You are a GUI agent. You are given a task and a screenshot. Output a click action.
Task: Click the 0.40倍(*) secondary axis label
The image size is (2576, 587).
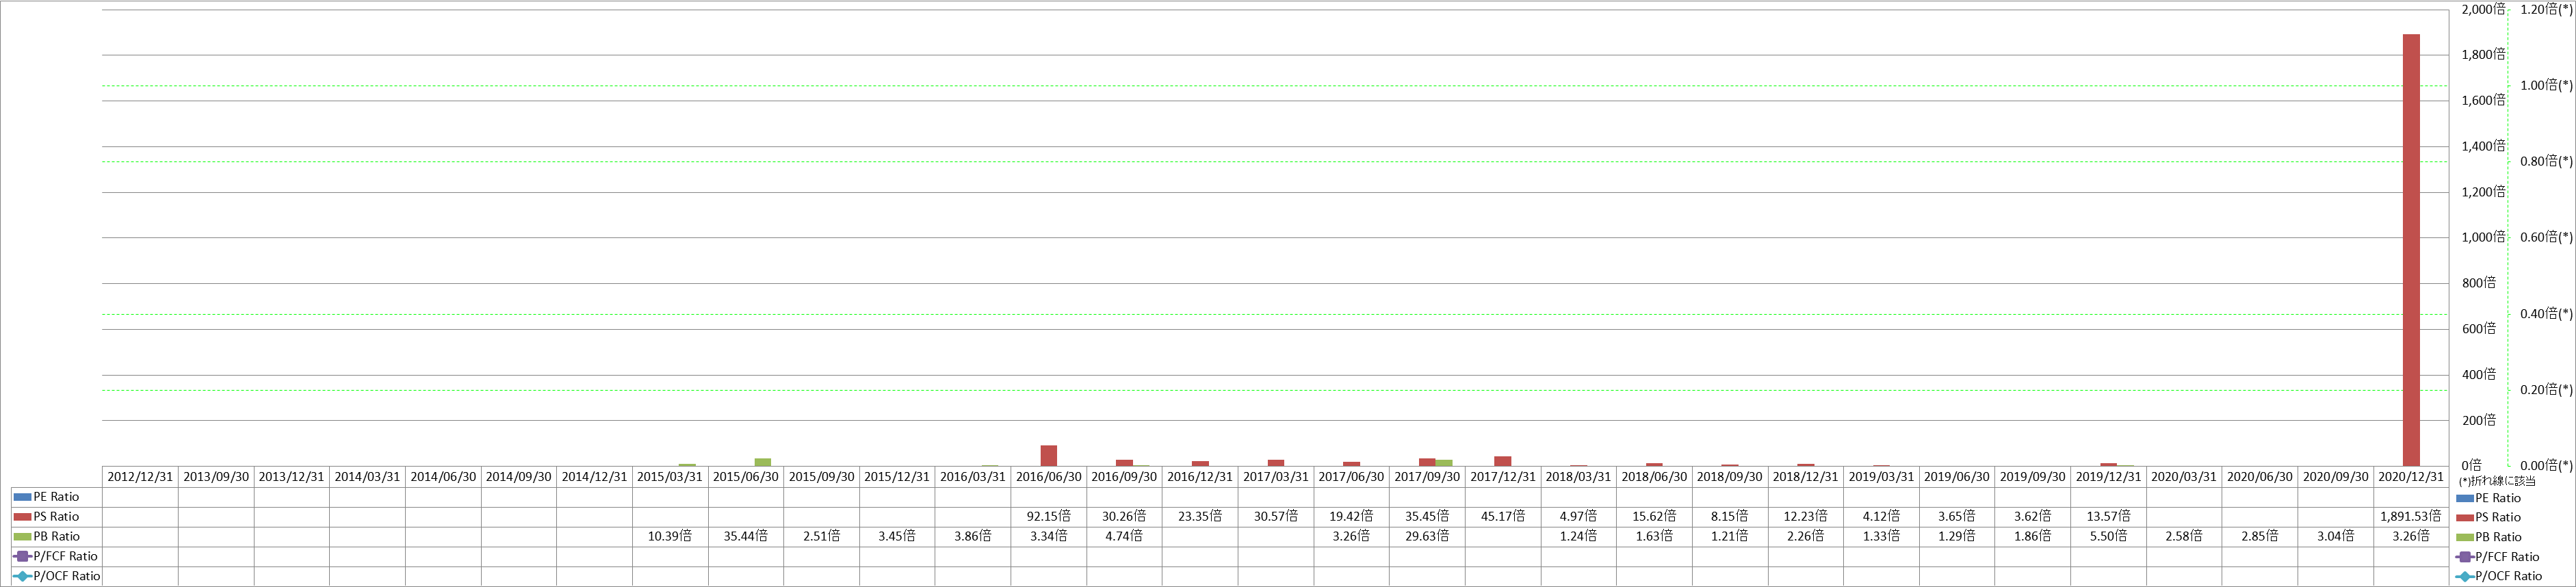2547,314
